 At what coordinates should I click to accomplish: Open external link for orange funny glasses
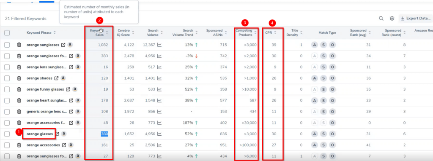(x=68, y=89)
